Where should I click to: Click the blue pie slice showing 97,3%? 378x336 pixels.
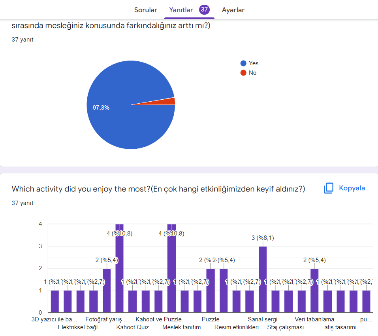[x=122, y=119]
